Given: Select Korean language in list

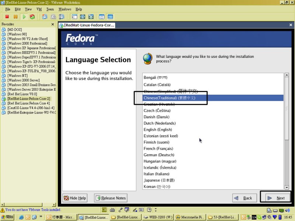Looking at the screenshot, I should point(213,187).
